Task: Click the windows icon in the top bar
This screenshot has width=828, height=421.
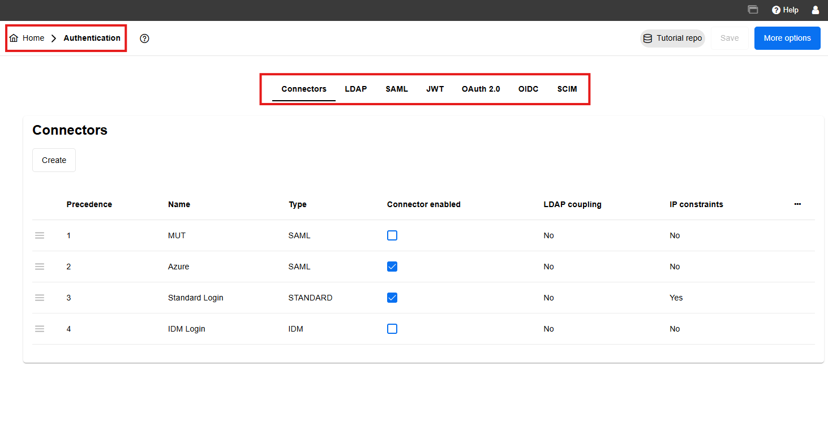Action: pyautogui.click(x=753, y=10)
